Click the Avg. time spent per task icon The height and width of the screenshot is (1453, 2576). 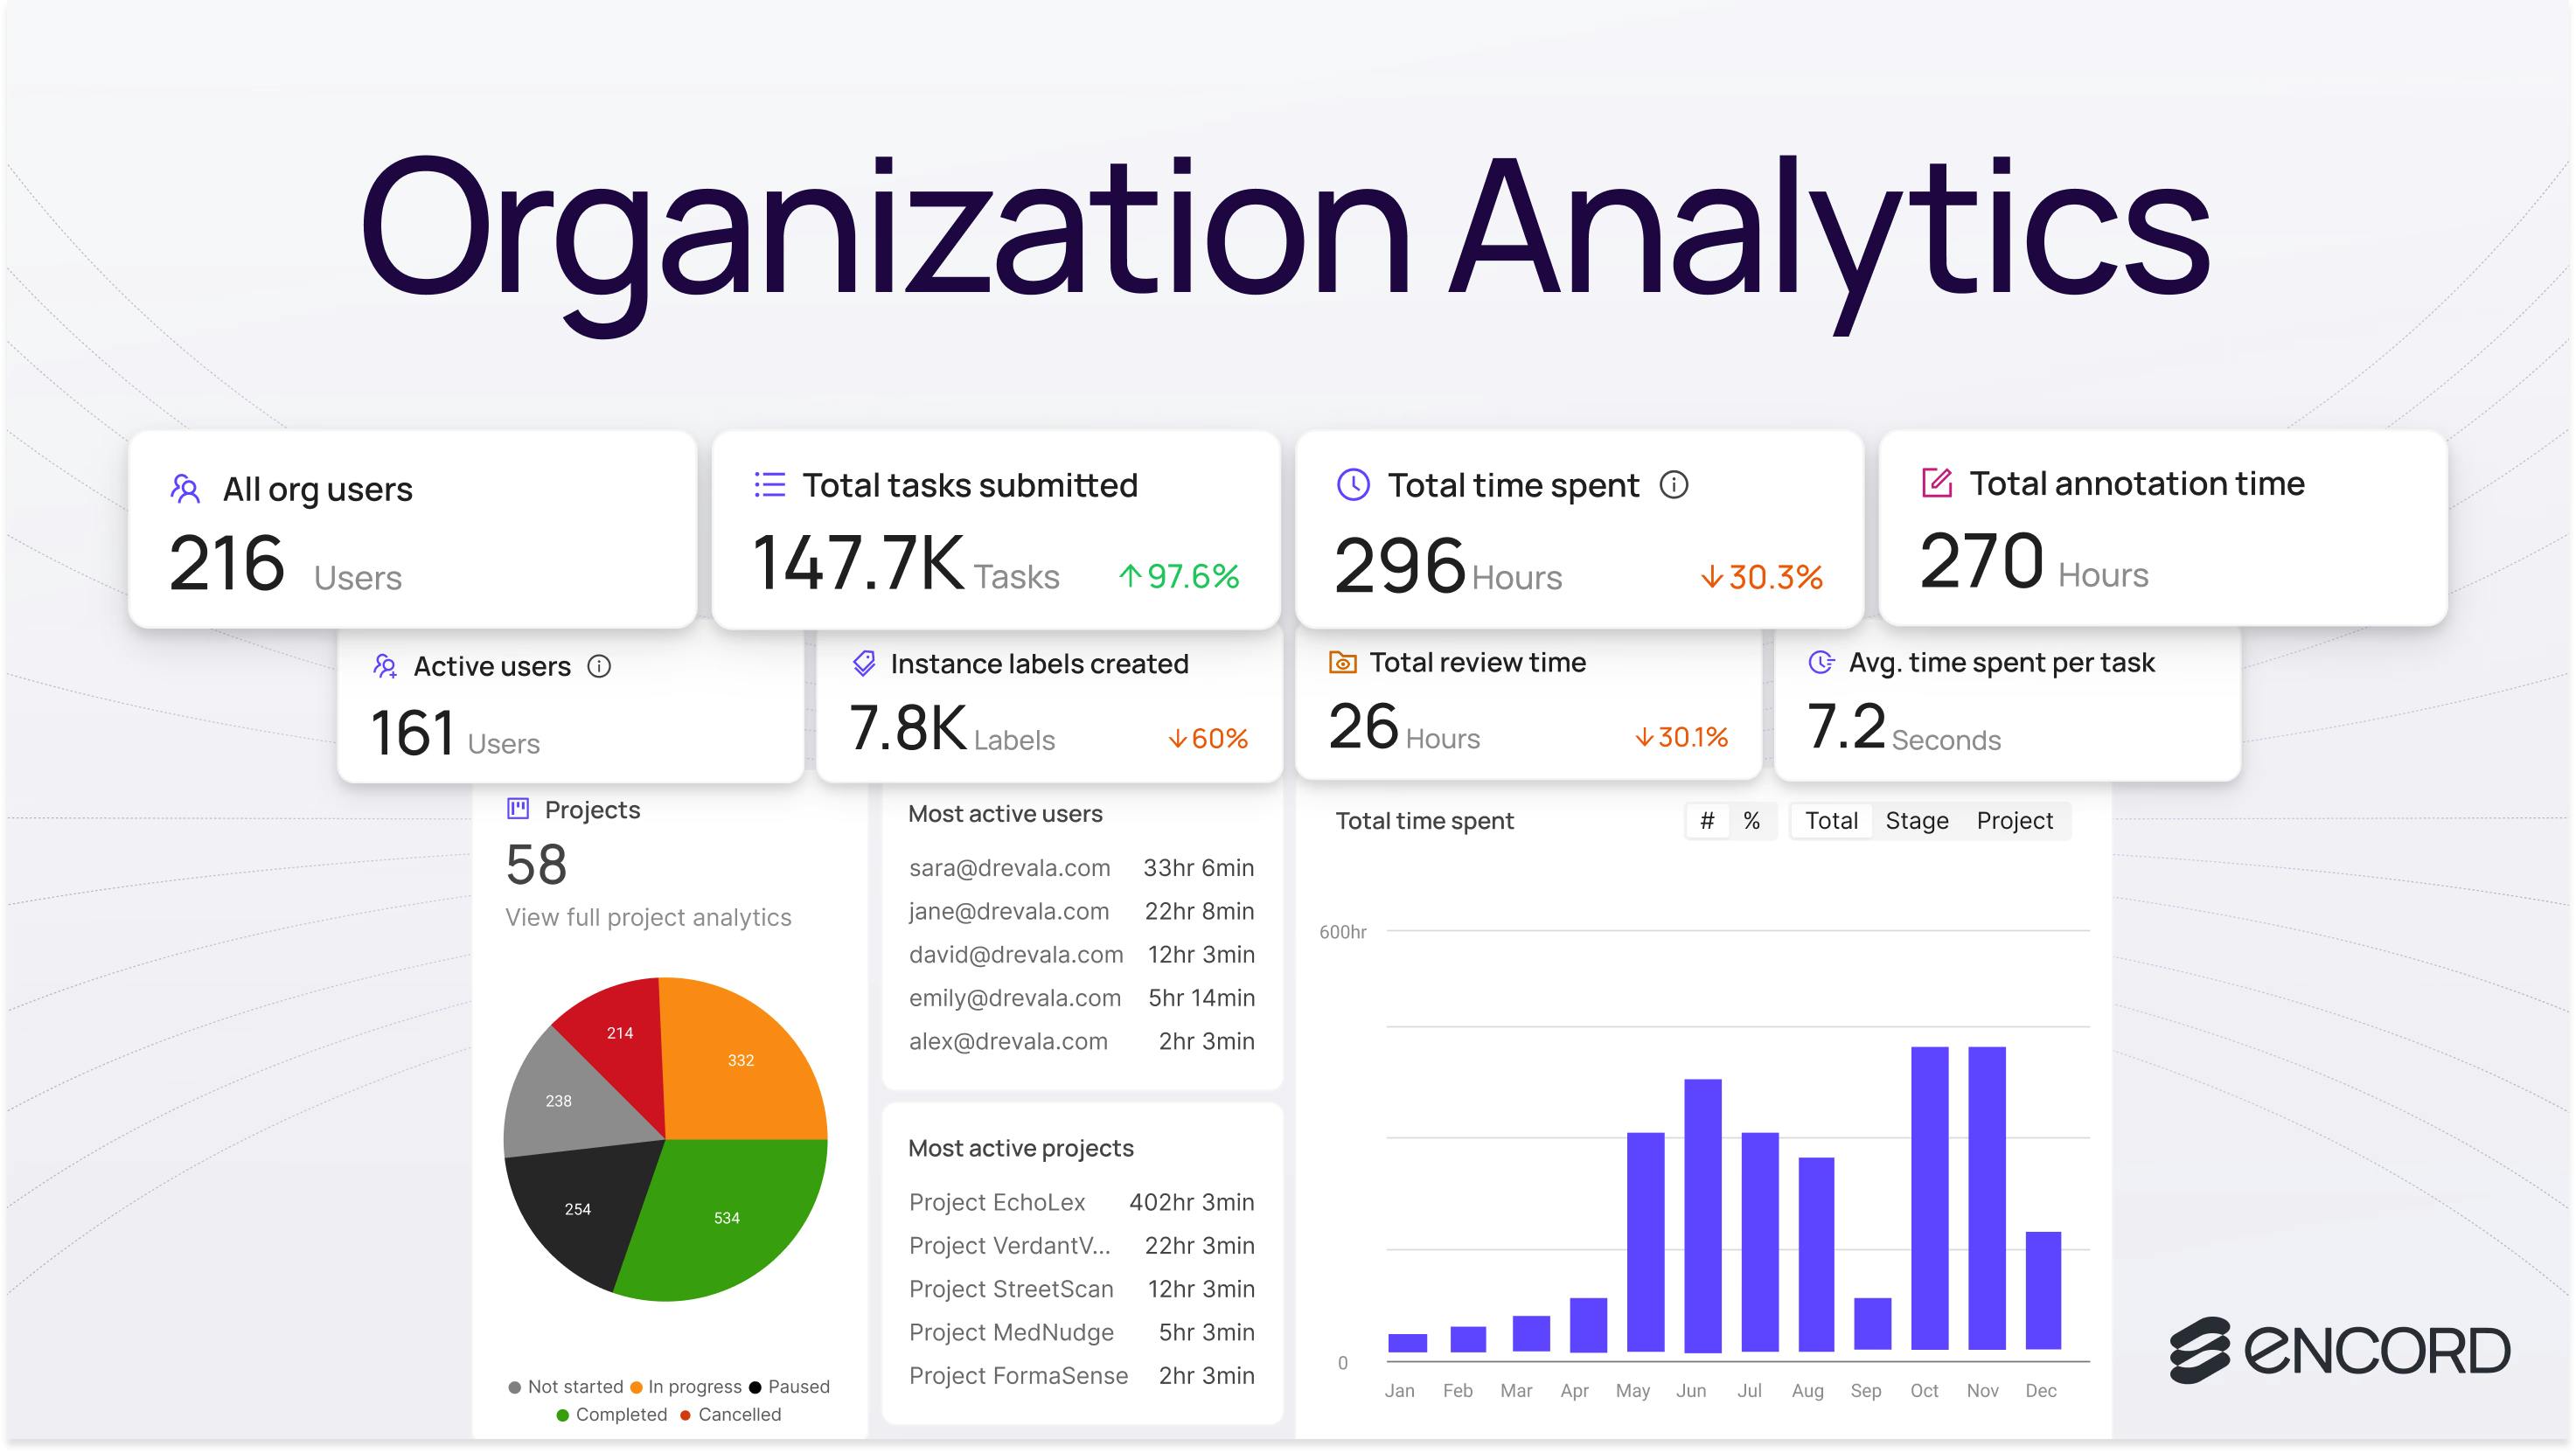point(1821,662)
